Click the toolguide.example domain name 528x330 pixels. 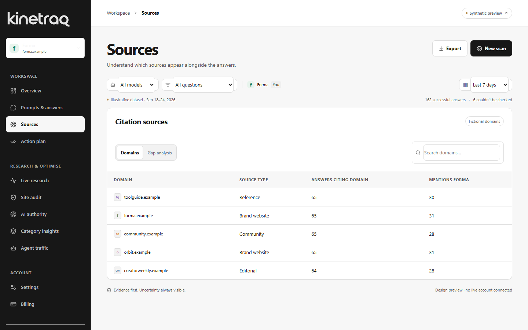click(x=142, y=197)
